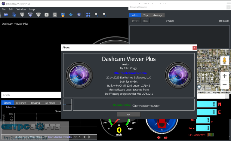Click the latitude N value field
The height and width of the screenshot is (141, 231).
click(x=207, y=104)
